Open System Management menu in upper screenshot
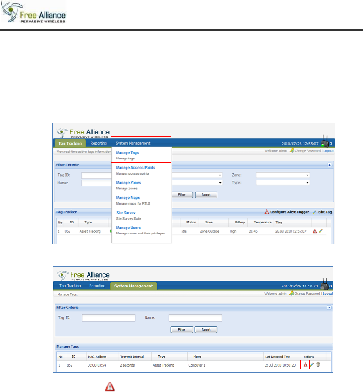The width and height of the screenshot is (363, 392). (133, 143)
